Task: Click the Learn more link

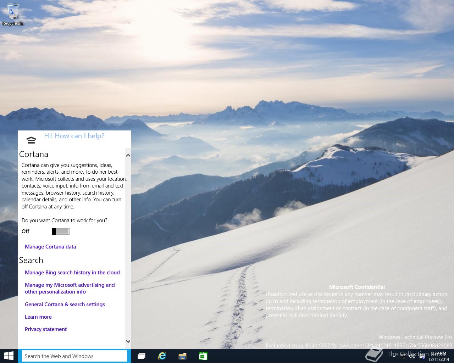Action: (x=38, y=317)
